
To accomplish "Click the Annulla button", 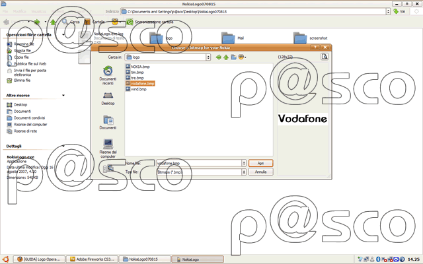I will pyautogui.click(x=260, y=172).
